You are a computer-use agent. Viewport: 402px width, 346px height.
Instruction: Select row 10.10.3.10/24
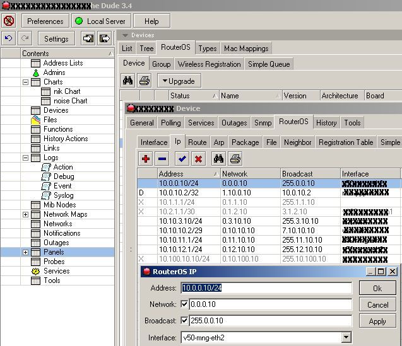pyautogui.click(x=269, y=221)
